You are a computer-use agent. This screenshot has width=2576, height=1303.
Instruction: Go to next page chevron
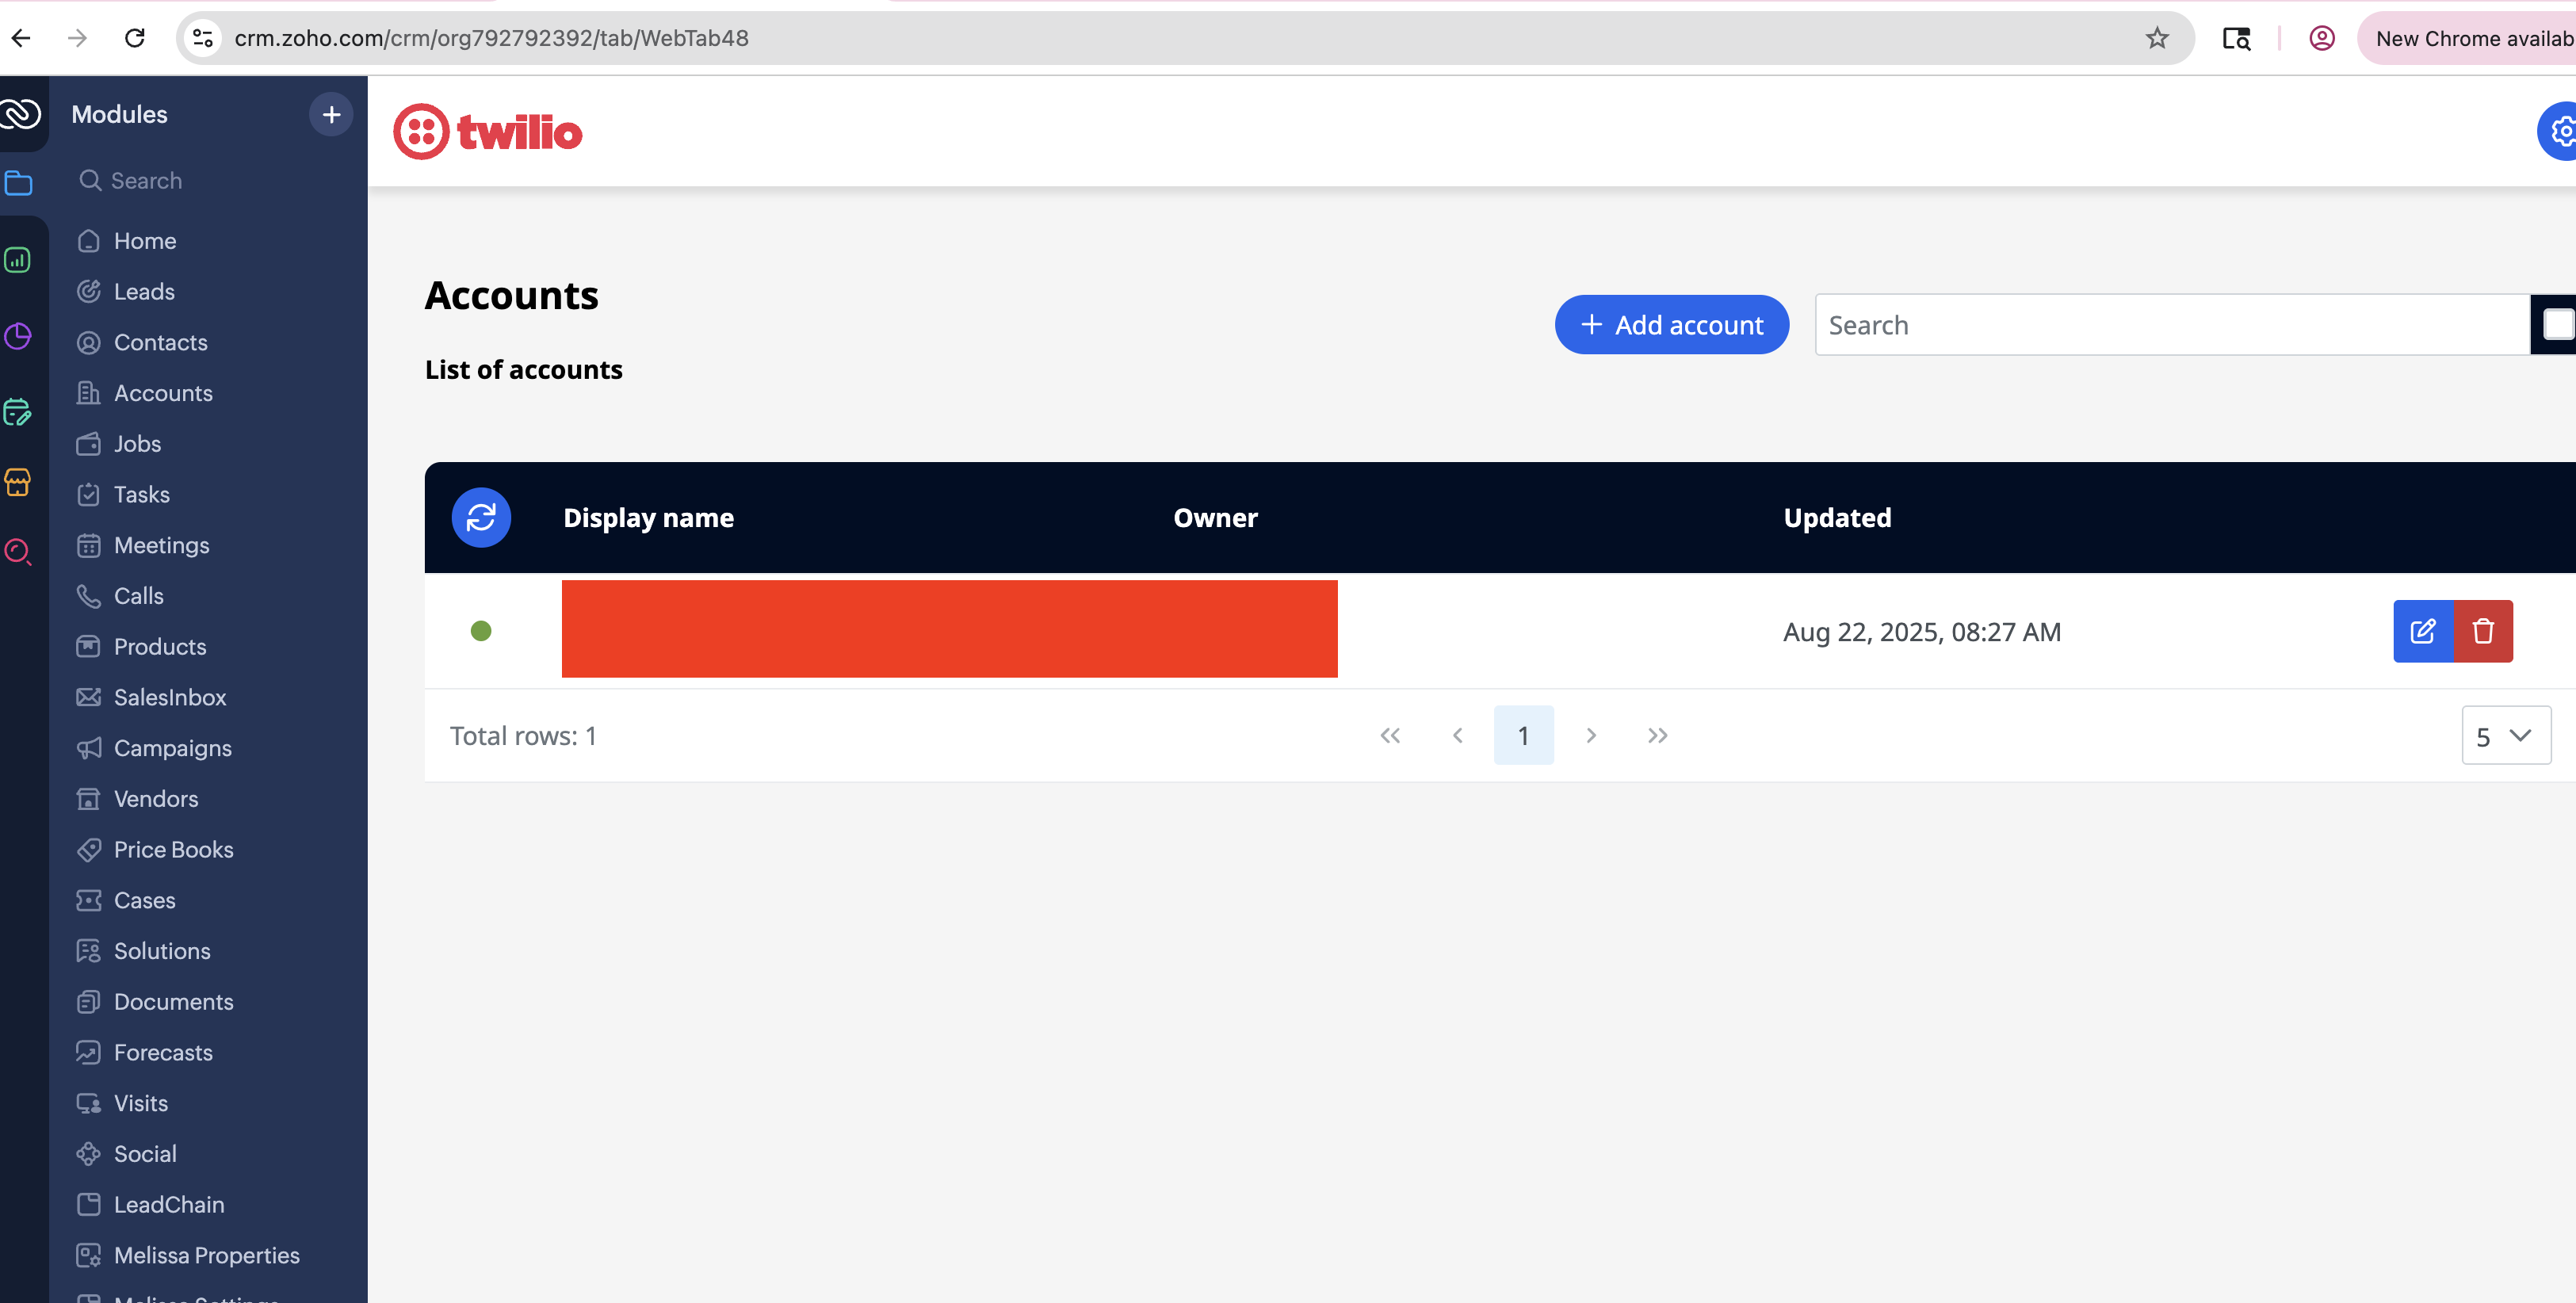1591,736
